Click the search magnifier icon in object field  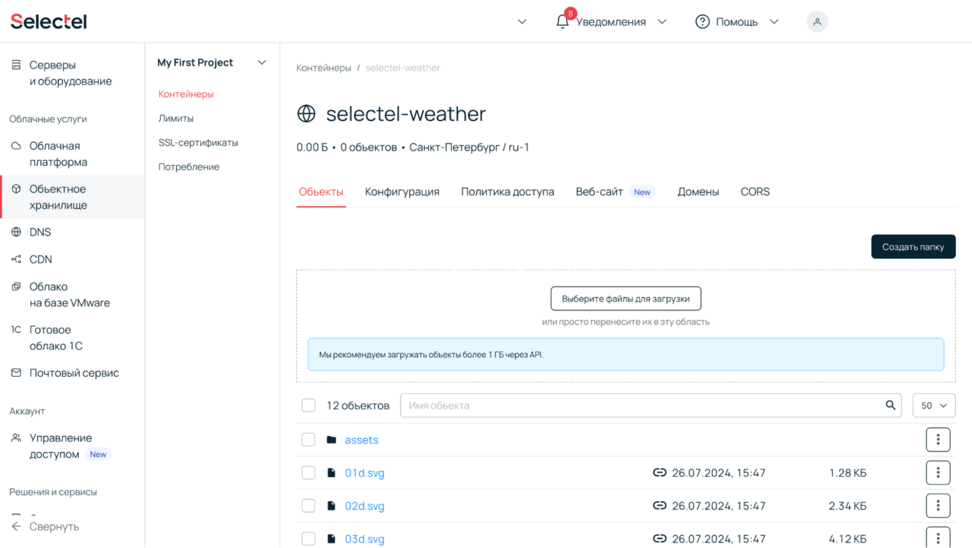(x=890, y=405)
